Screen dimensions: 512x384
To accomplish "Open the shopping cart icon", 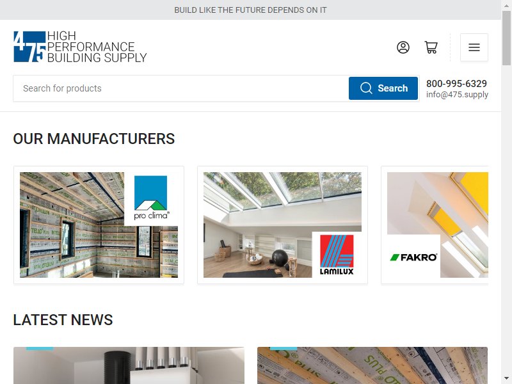I will [x=431, y=47].
